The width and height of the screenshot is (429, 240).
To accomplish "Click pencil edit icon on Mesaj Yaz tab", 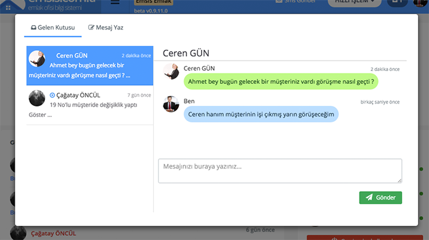I will click(91, 27).
